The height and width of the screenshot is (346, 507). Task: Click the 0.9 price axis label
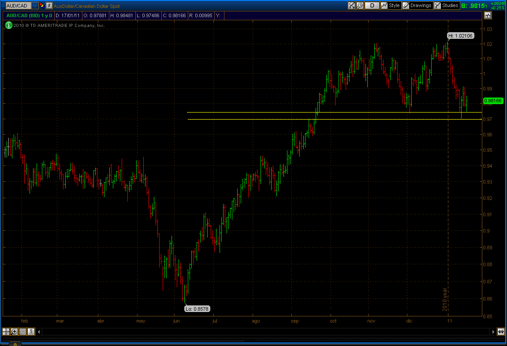(486, 231)
